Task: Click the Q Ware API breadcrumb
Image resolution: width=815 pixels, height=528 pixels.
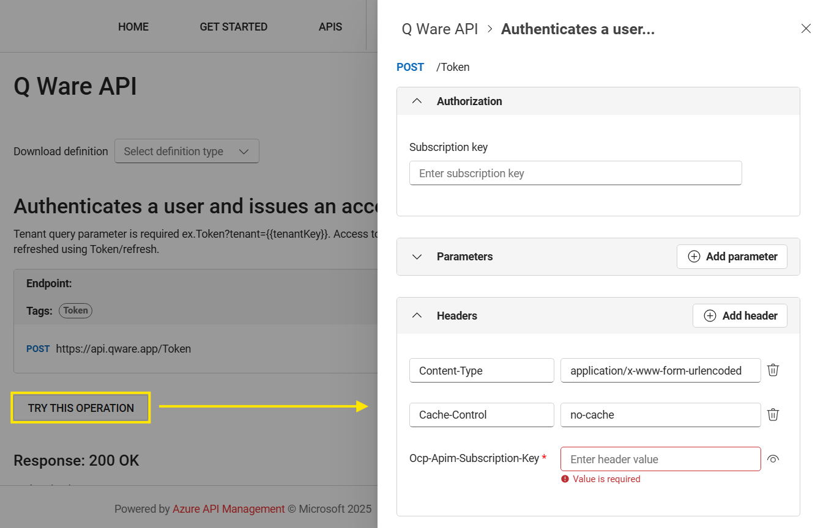Action: click(x=439, y=29)
